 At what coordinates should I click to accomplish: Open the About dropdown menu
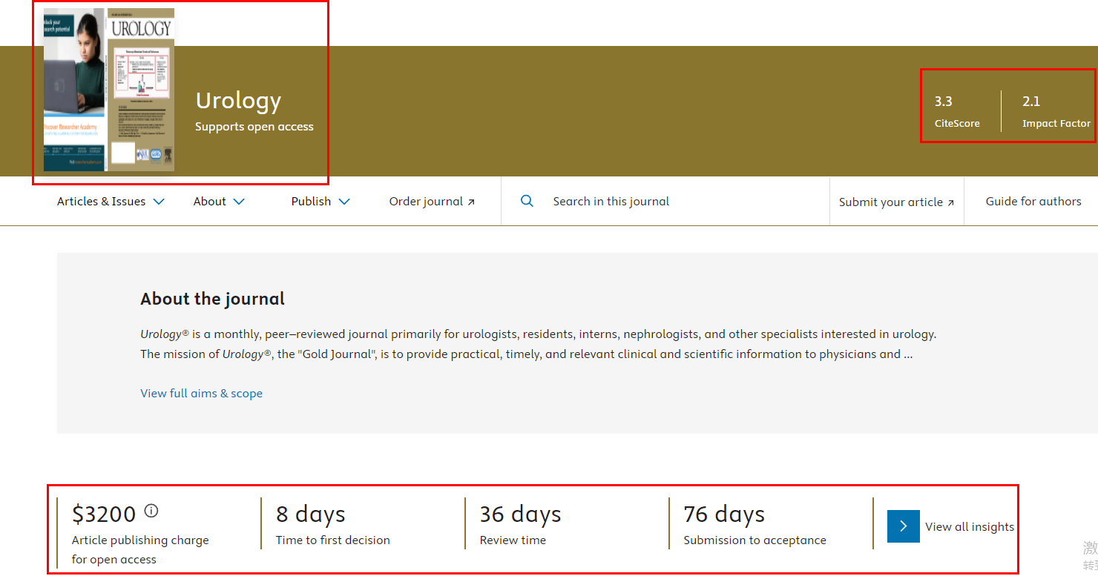[x=218, y=202]
